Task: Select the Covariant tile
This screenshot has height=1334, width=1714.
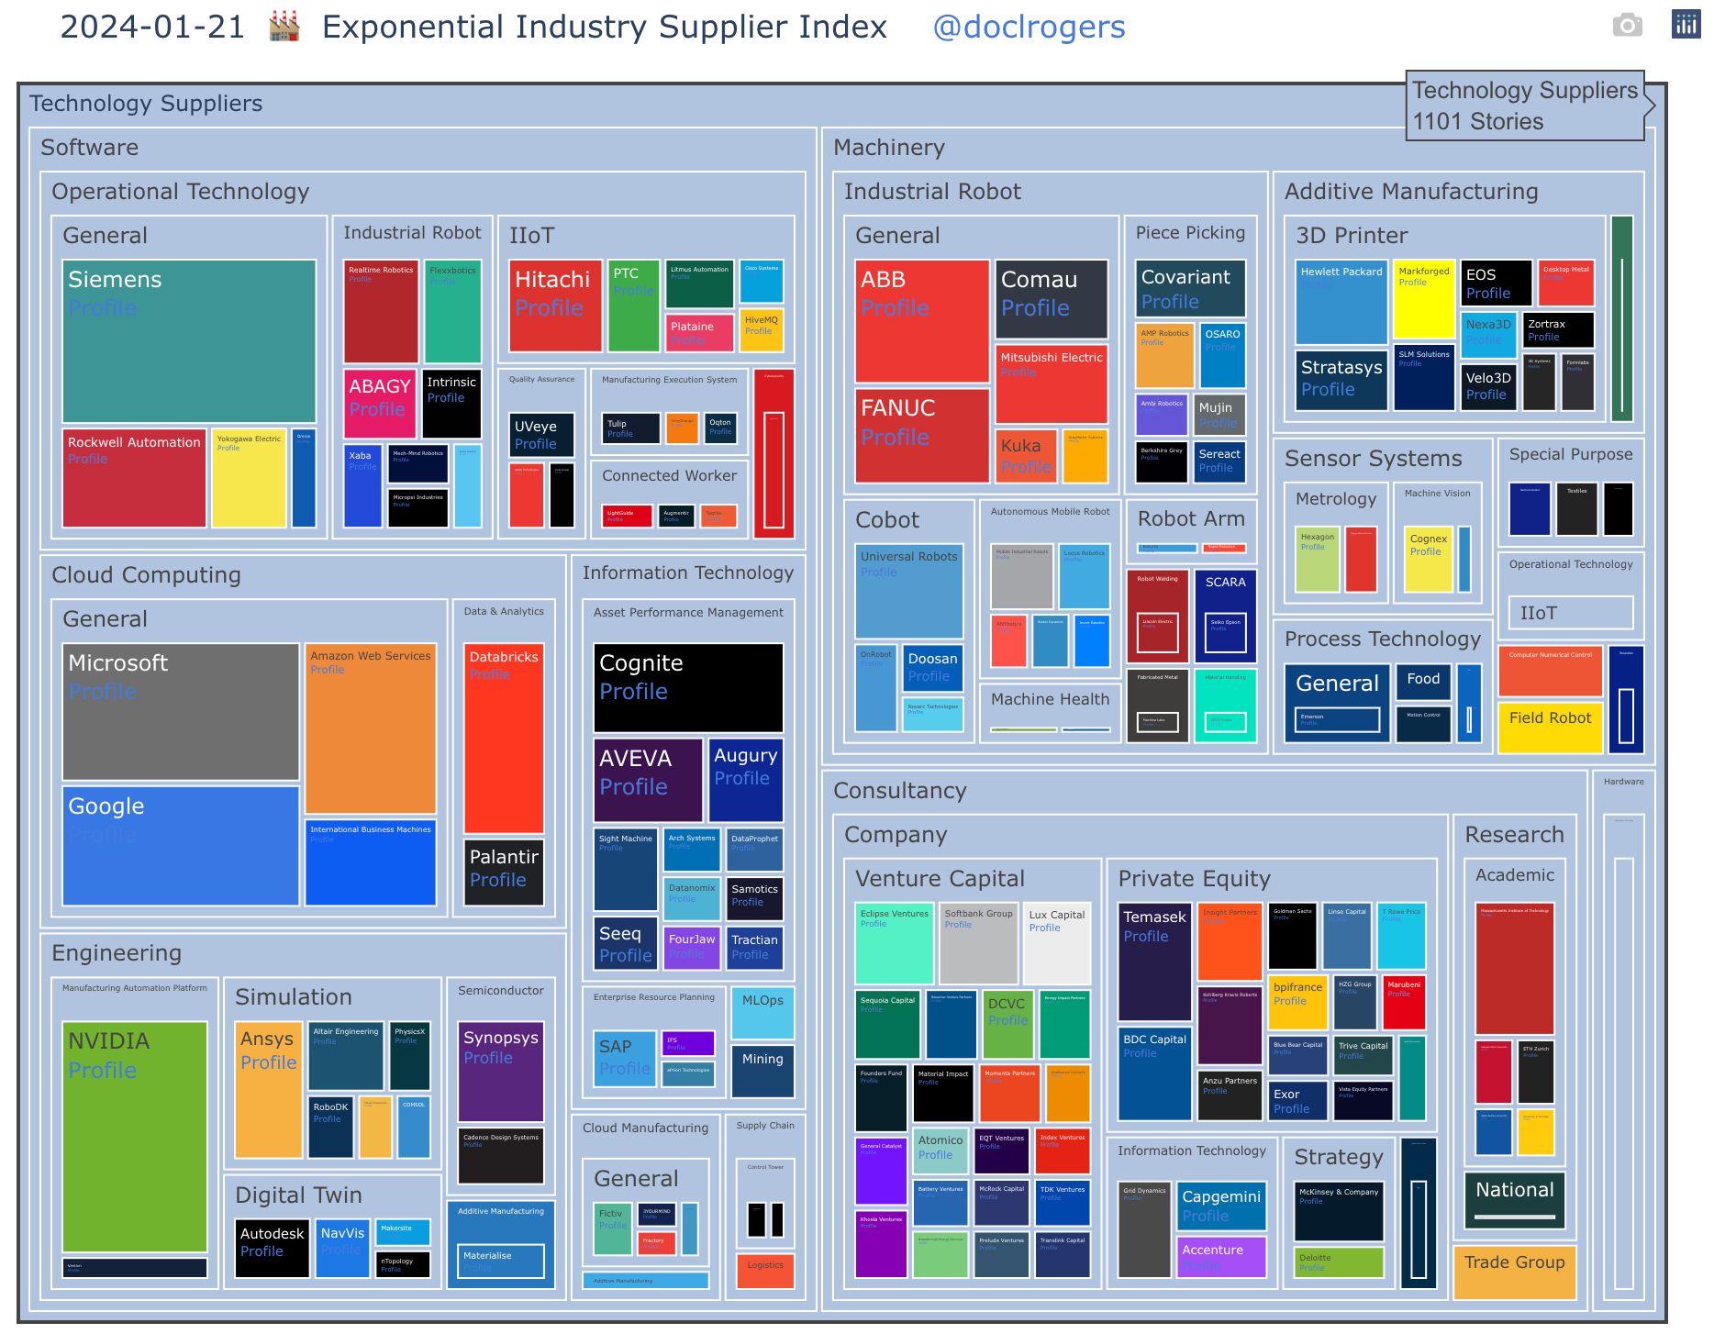Action: coord(1190,288)
